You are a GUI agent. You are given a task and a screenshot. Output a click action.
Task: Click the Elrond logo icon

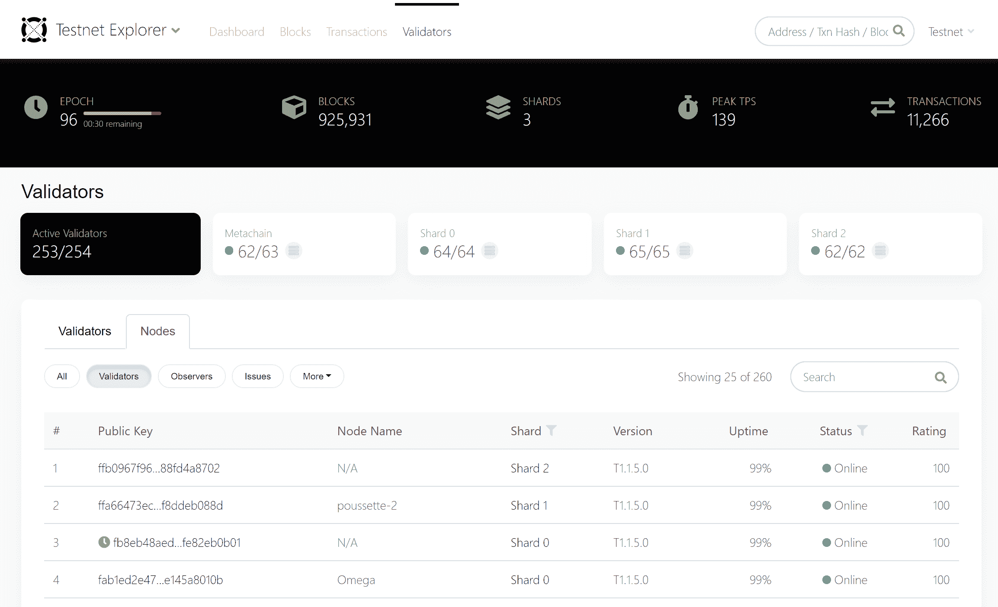(34, 30)
